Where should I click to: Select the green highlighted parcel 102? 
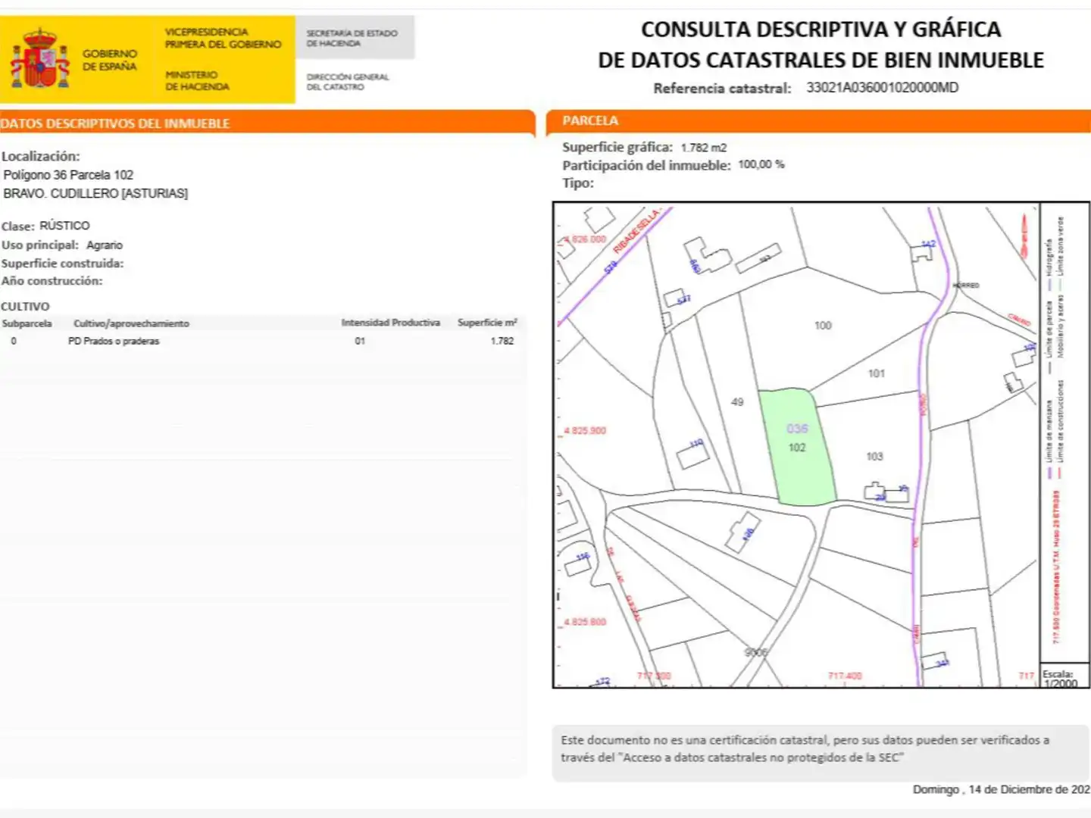pyautogui.click(x=798, y=447)
